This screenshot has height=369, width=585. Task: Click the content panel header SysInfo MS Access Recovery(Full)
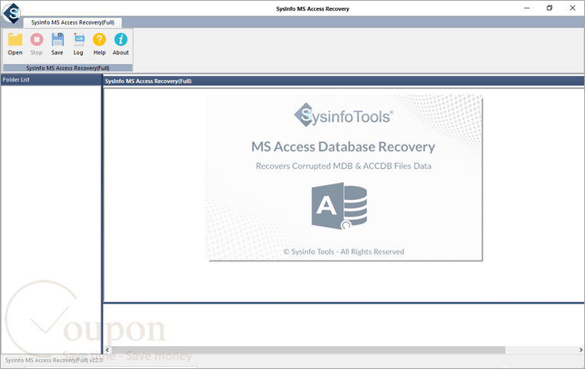pyautogui.click(x=343, y=81)
